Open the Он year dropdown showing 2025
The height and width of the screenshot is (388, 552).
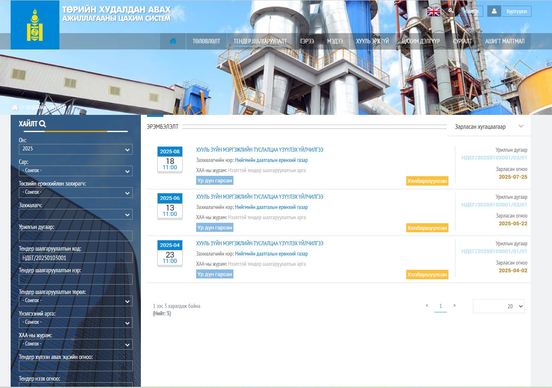coord(75,149)
